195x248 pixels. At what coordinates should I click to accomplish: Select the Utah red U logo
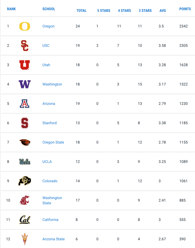tap(25, 65)
